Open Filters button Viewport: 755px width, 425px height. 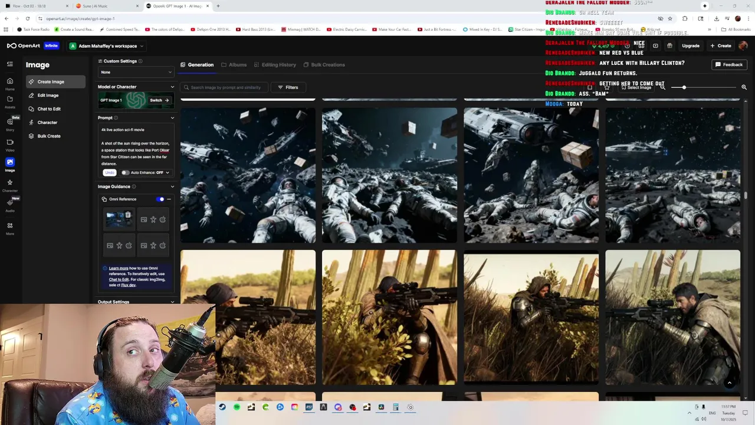pos(288,87)
